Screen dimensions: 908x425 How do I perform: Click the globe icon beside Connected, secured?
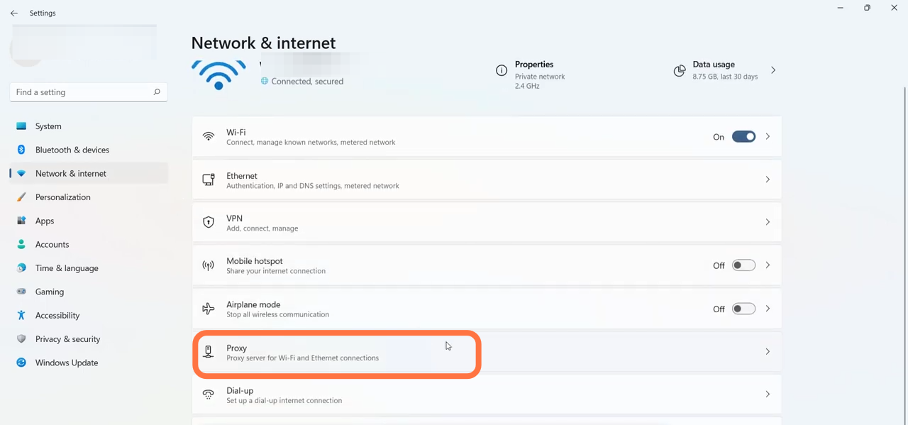point(265,81)
